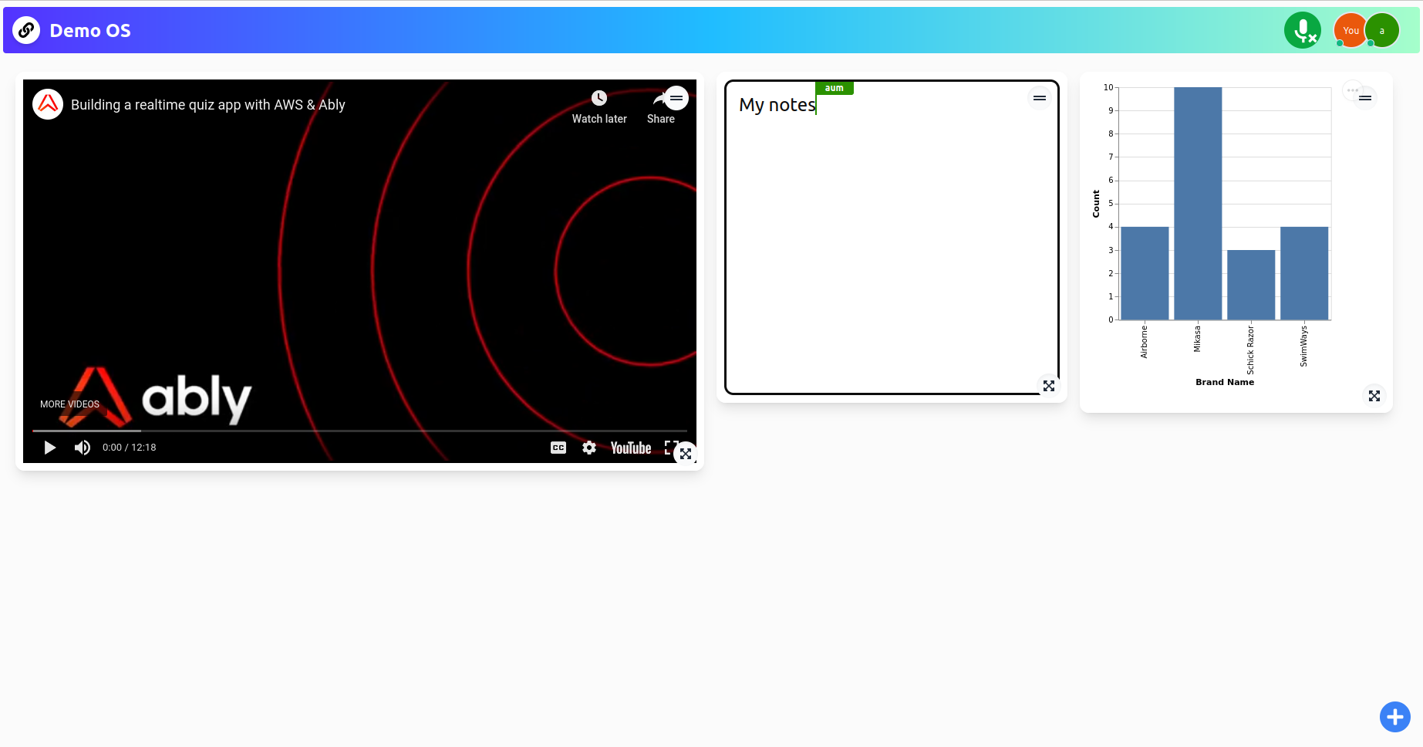The width and height of the screenshot is (1423, 747).
Task: Click Watch later clock icon
Action: [599, 98]
